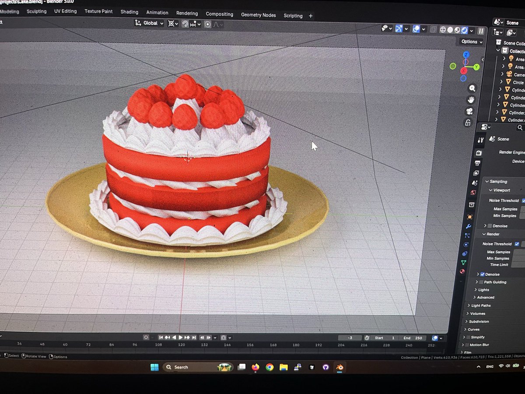Switch viewport to rendered shading

464,30
